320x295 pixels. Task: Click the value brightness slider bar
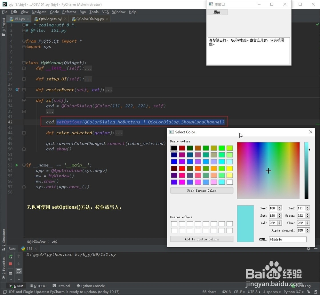pos(306,171)
